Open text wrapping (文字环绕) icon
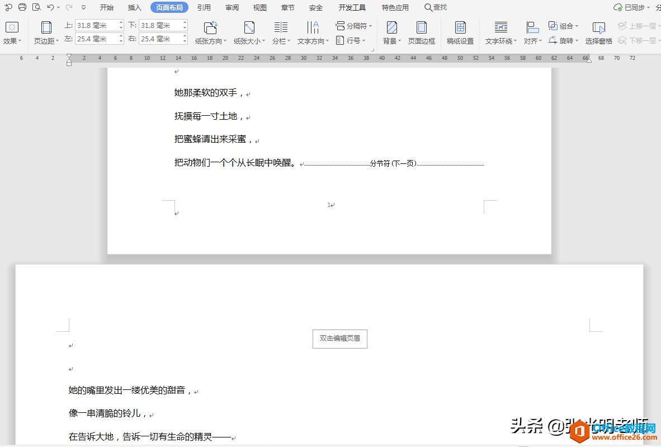 click(501, 28)
